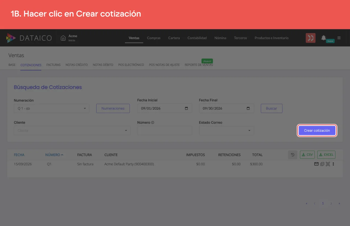Open the Acme home icon
The height and width of the screenshot is (226, 350).
[x=63, y=38]
